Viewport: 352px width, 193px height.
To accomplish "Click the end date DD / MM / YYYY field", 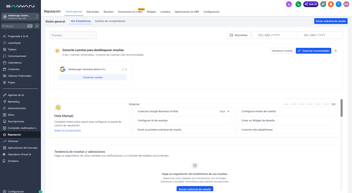I will pos(320,35).
